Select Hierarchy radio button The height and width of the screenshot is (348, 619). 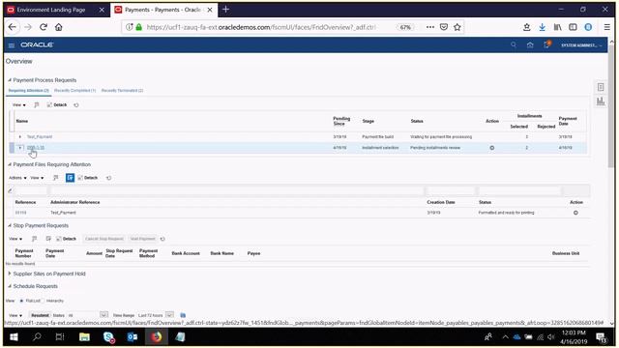click(44, 301)
